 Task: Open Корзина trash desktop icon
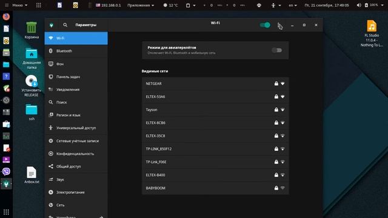32,30
